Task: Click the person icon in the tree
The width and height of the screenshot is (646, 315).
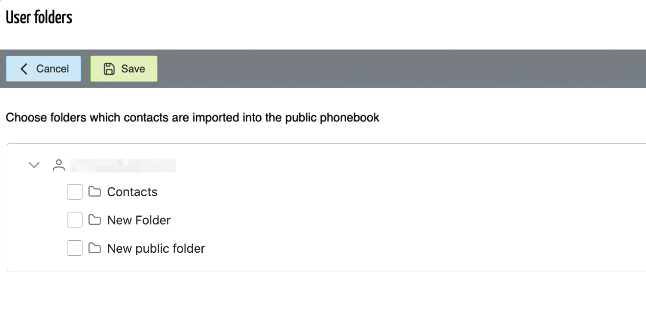Action: [59, 165]
